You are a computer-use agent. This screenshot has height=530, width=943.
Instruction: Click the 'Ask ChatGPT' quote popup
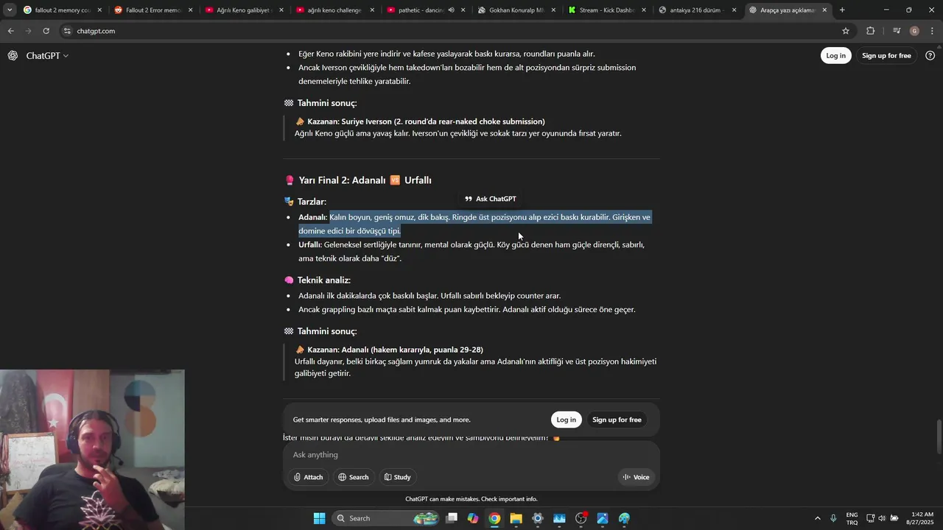(491, 199)
